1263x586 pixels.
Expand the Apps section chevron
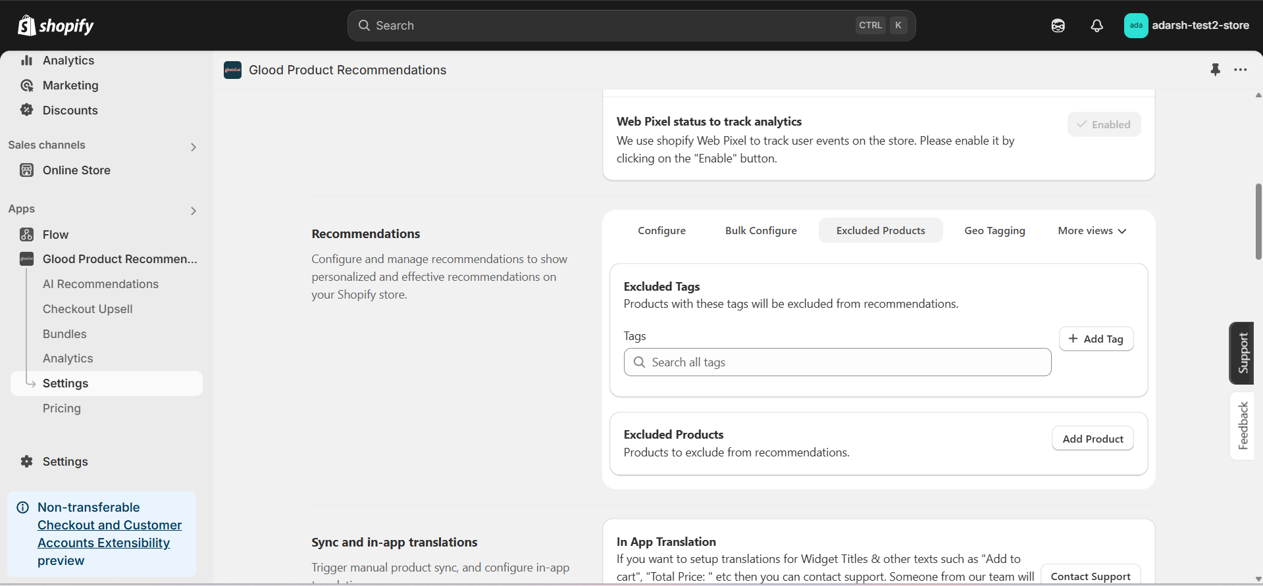(193, 210)
